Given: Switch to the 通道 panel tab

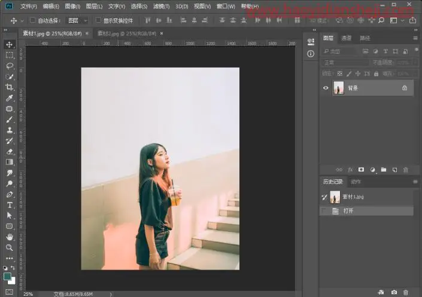Looking at the screenshot, I should [346, 38].
